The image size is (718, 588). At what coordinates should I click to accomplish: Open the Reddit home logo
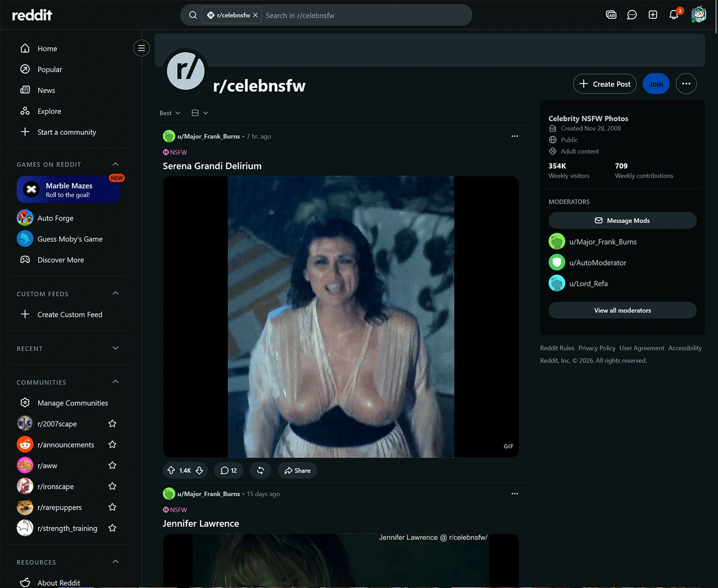[32, 15]
